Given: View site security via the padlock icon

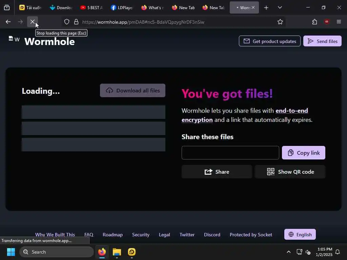Looking at the screenshot, I should (76, 22).
